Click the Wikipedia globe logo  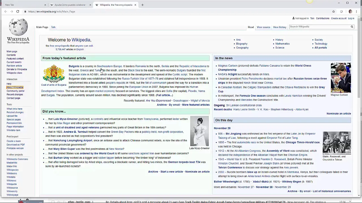[x=18, y=31]
